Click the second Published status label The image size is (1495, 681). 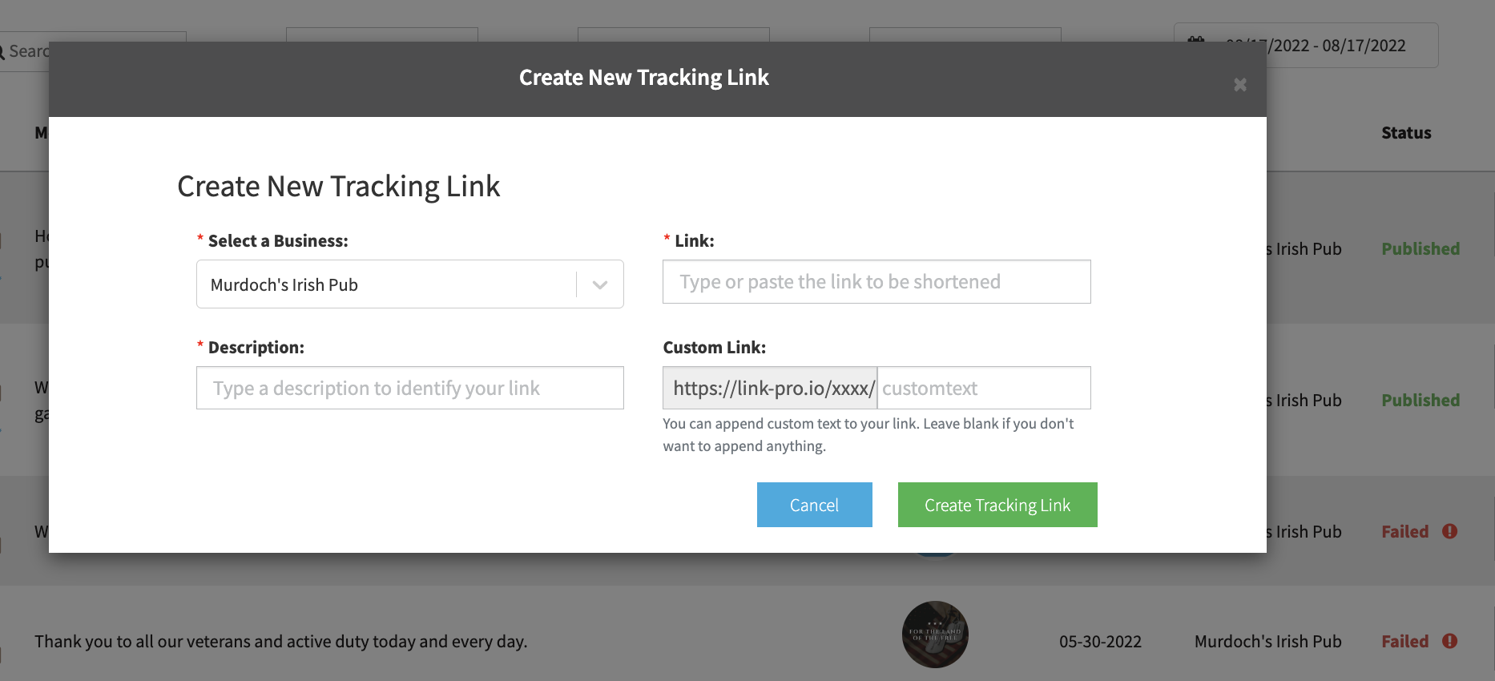coord(1420,400)
